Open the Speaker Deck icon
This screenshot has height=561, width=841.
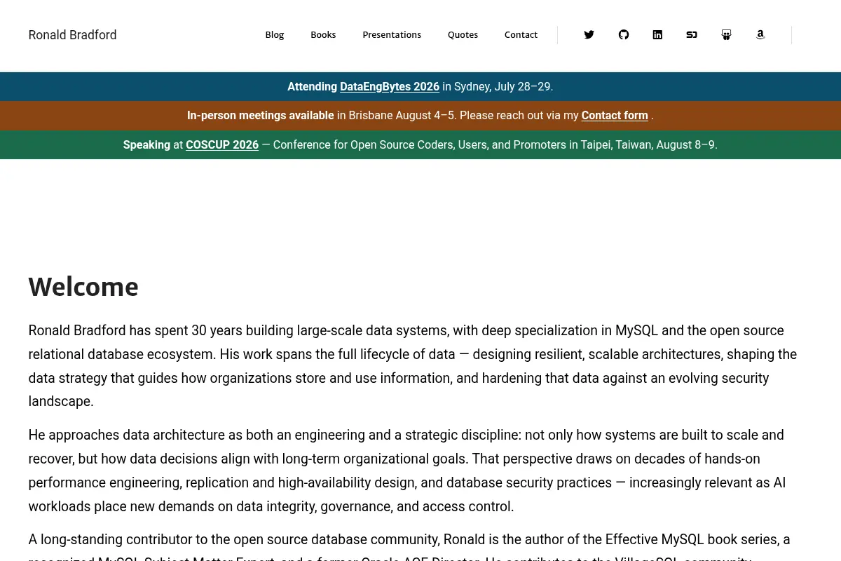tap(692, 35)
